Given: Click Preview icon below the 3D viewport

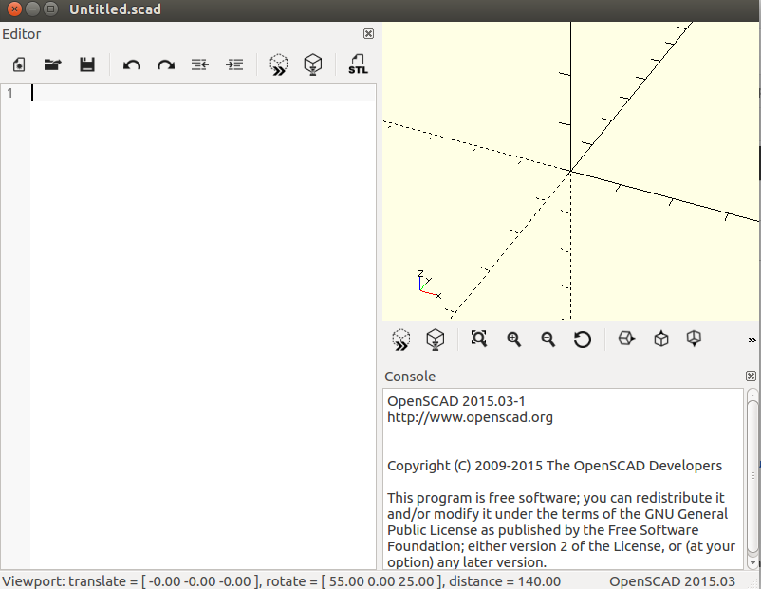Looking at the screenshot, I should point(400,340).
